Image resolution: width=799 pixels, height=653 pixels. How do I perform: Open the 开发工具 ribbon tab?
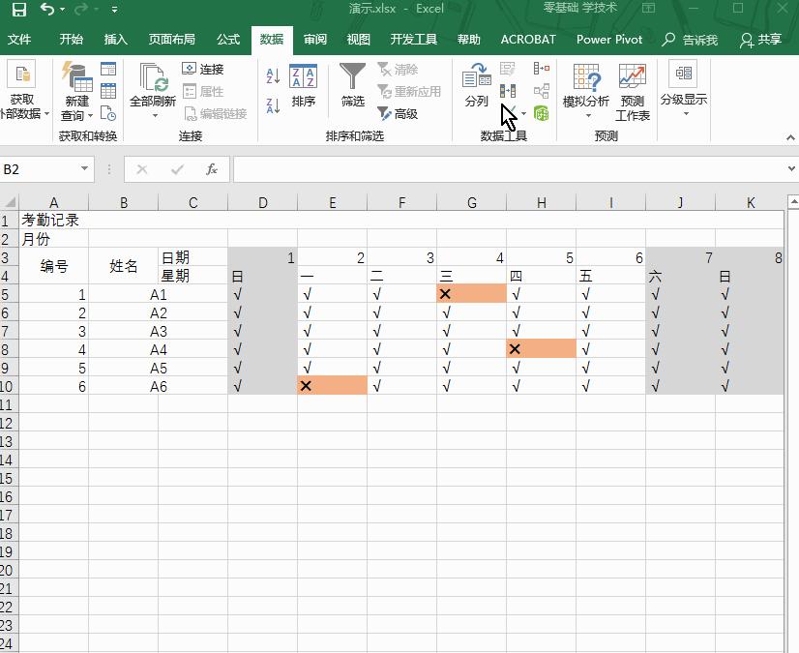pos(413,40)
